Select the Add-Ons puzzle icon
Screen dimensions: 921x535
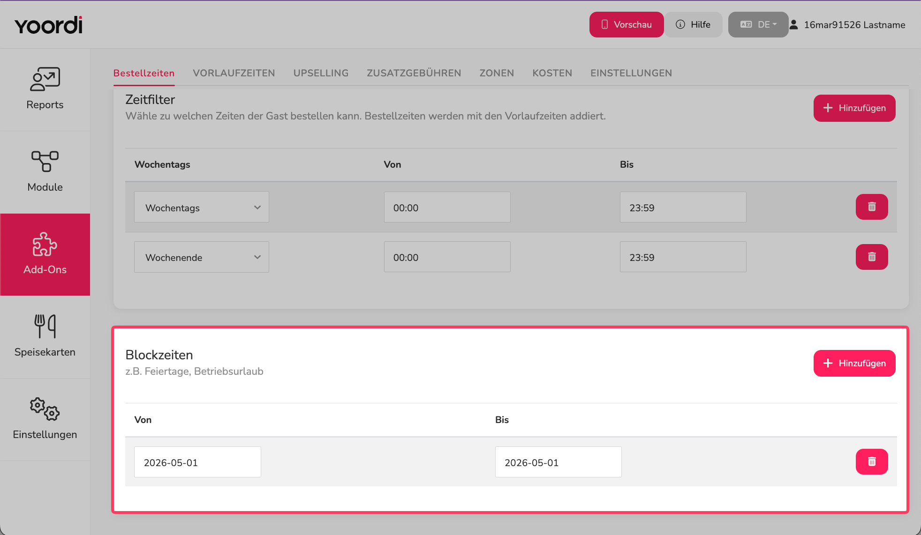45,244
